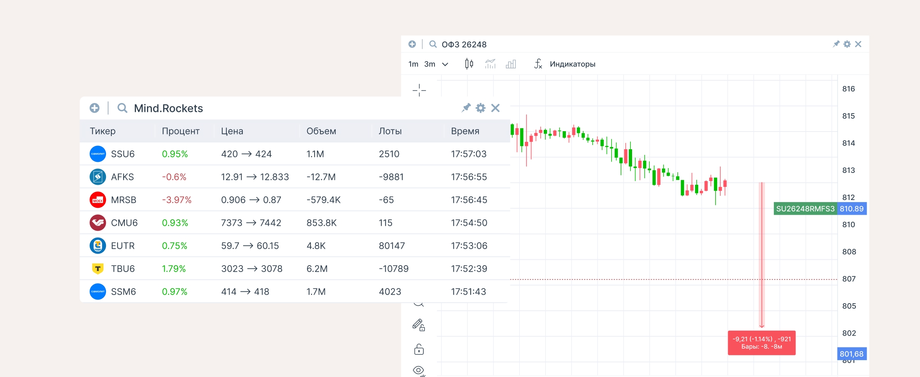Select the SSM6 ticker row
The height and width of the screenshot is (377, 920).
(295, 291)
